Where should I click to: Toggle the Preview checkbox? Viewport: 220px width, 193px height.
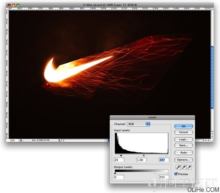pyautogui.click(x=176, y=174)
